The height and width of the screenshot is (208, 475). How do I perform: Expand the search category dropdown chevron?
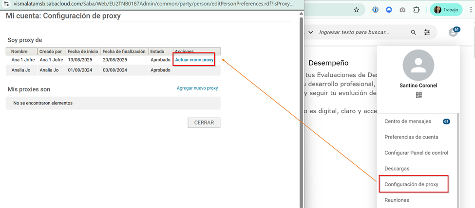tap(311, 33)
